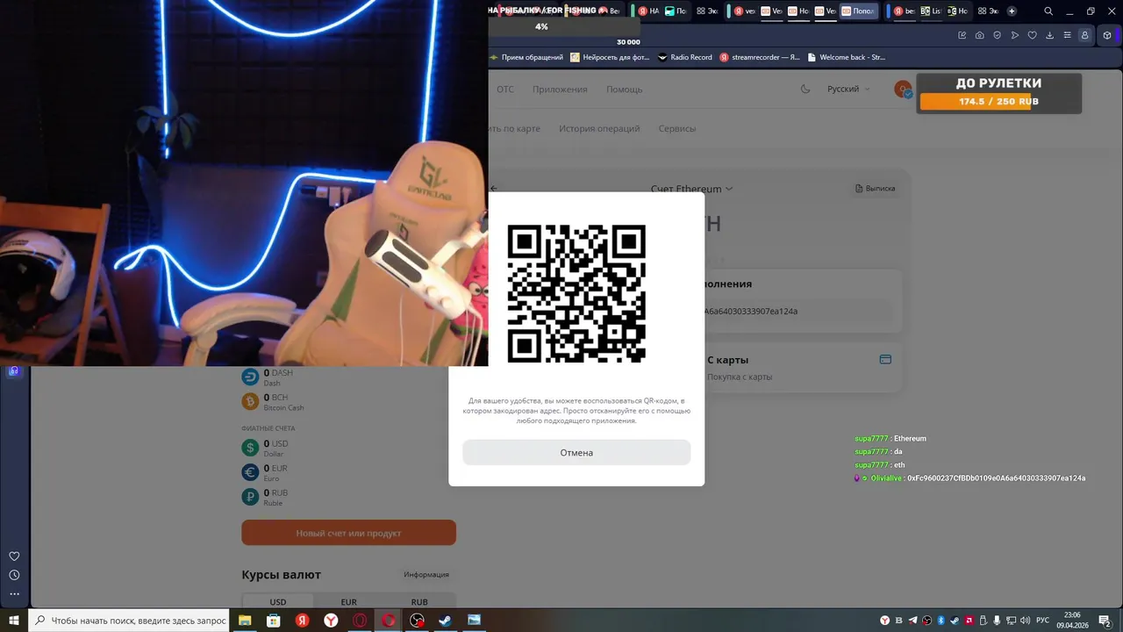Select USD tab under Курсы валют
The image size is (1123, 632).
click(277, 602)
